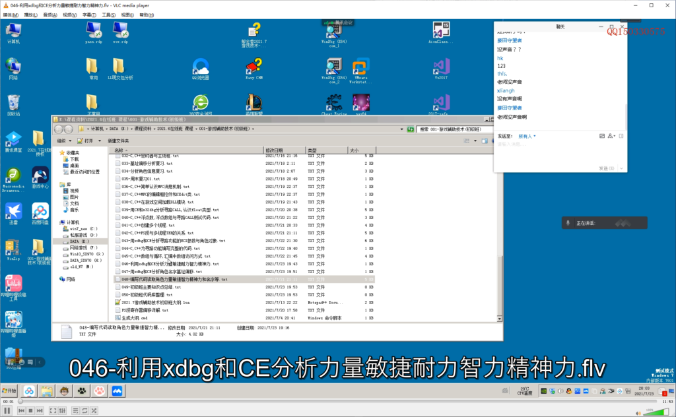This screenshot has height=417, width=676.
Task: Toggle VLC loop mode
Action: (x=85, y=410)
